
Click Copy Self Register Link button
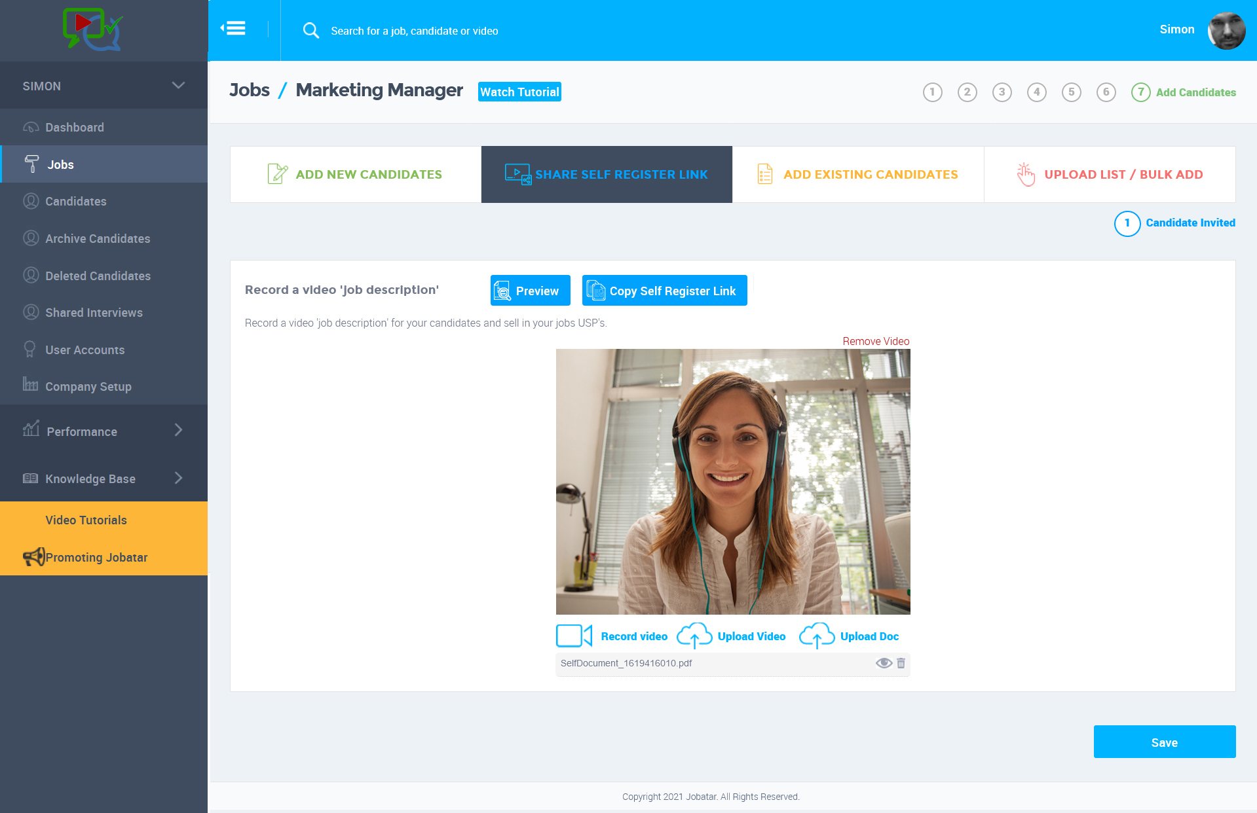(x=664, y=291)
